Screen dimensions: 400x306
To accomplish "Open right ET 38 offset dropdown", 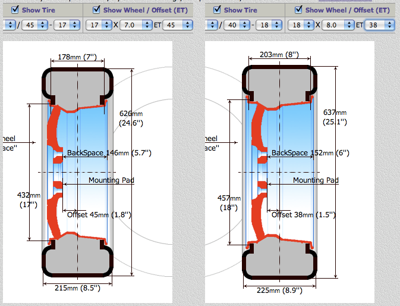I will (380, 25).
